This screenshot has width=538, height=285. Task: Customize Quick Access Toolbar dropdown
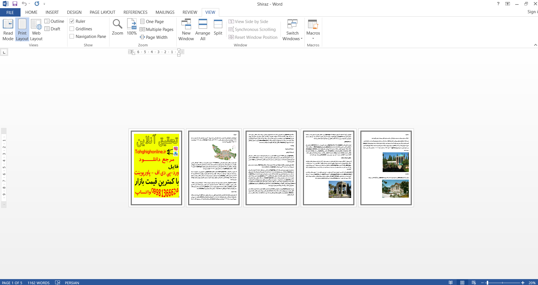[44, 4]
